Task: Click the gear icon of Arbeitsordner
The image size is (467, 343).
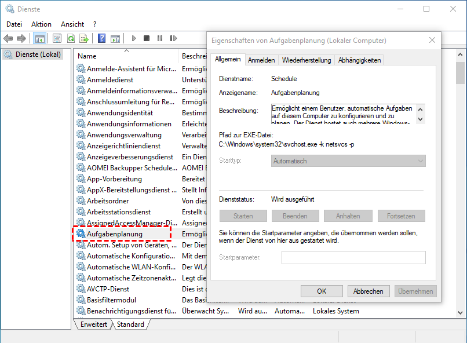Action: pos(81,200)
